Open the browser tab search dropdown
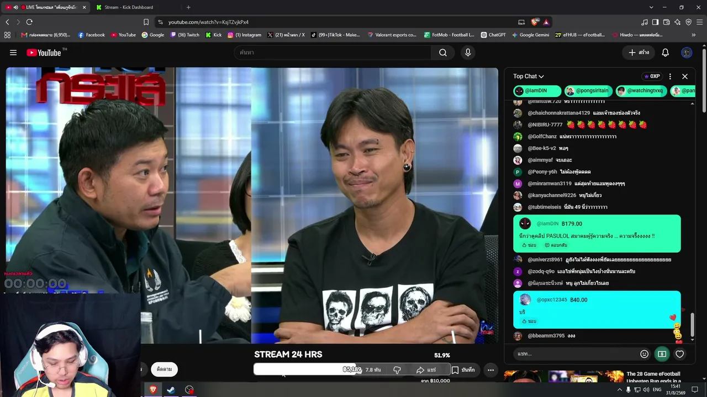This screenshot has width=707, height=397. tap(651, 7)
